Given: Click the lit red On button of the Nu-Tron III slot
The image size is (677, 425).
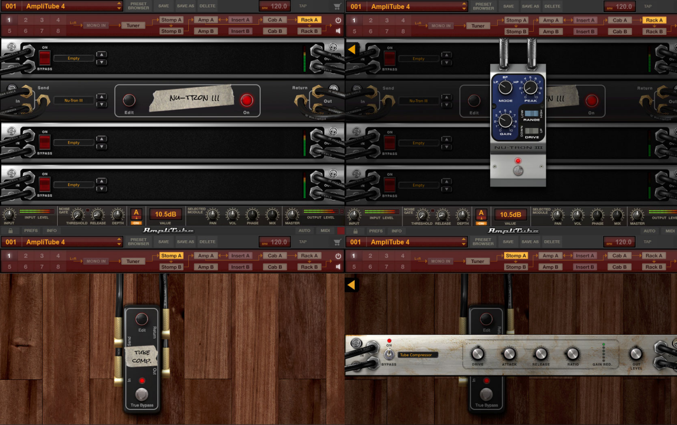Looking at the screenshot, I should tap(246, 101).
